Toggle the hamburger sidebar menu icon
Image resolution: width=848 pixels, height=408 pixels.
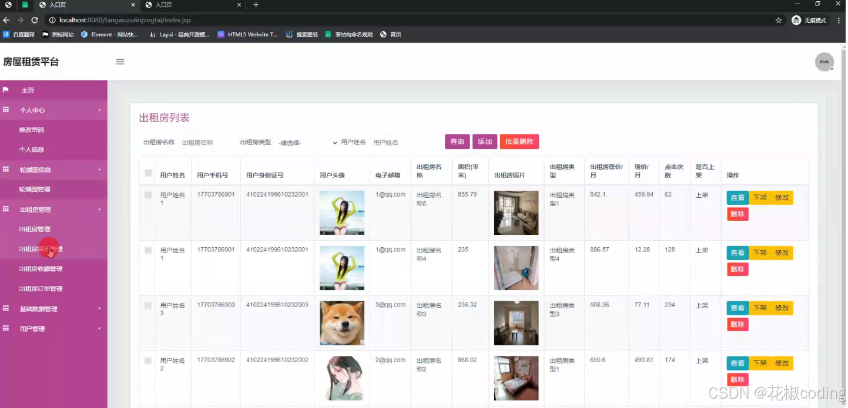click(x=120, y=62)
